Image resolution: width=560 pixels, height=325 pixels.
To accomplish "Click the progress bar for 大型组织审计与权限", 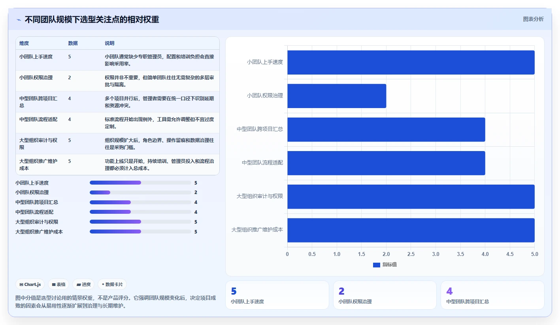I will (x=140, y=222).
